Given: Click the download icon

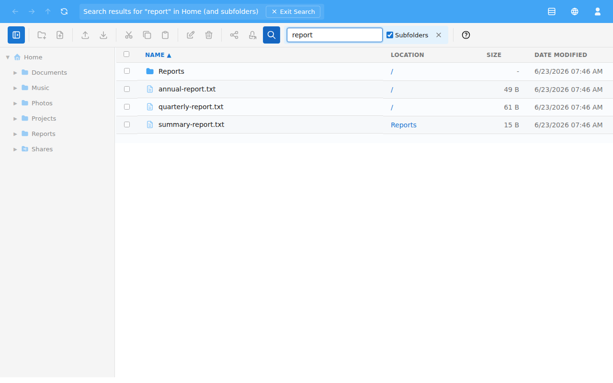Looking at the screenshot, I should [x=103, y=35].
